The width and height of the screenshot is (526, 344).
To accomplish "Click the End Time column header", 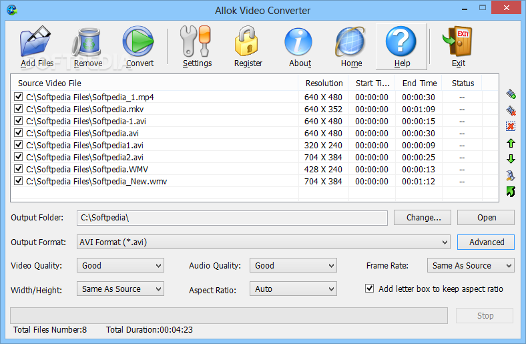I will [x=419, y=83].
